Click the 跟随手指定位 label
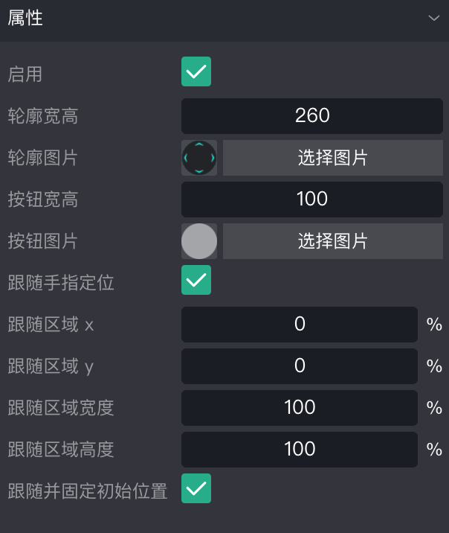 coord(61,283)
